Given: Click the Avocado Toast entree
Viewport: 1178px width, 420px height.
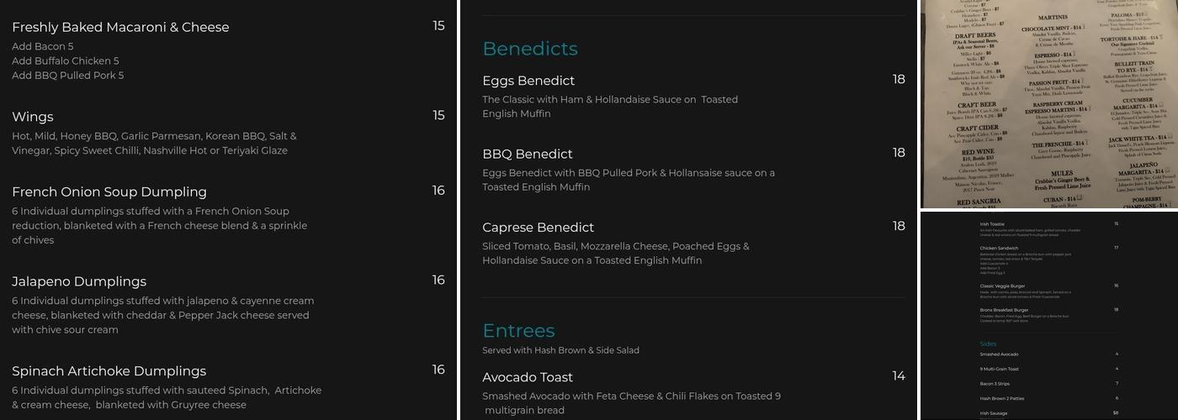Looking at the screenshot, I should (528, 377).
